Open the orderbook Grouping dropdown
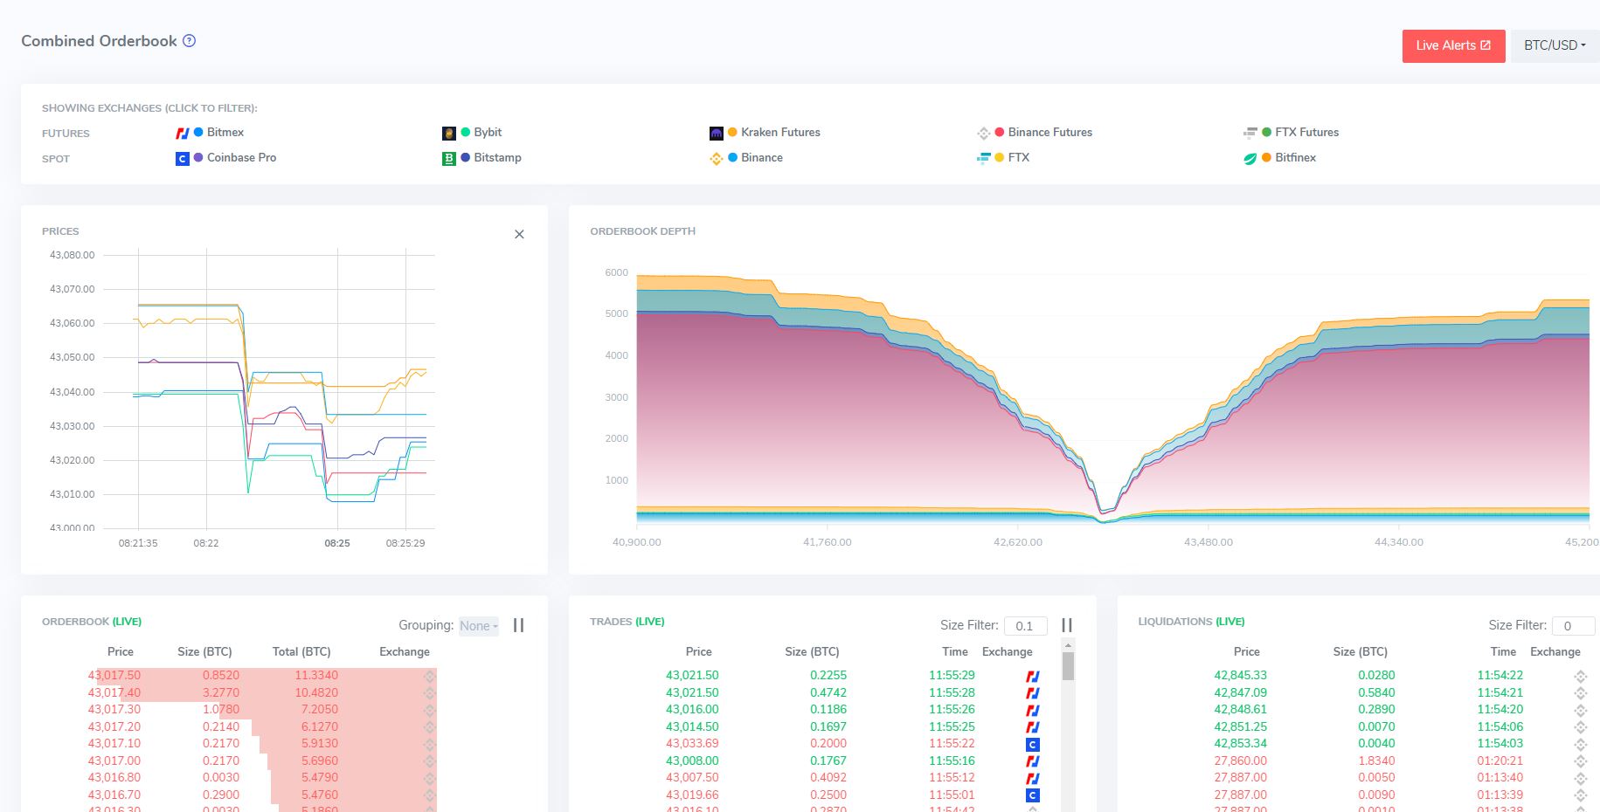1600x812 pixels. (479, 626)
